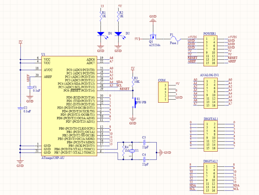Click the U1 designator text
Viewport: 259px width, 195px height.
coord(43,54)
